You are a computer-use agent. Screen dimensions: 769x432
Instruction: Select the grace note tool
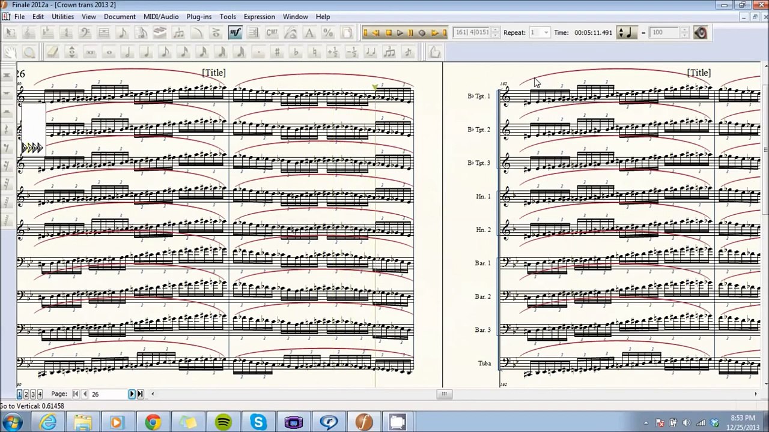click(x=408, y=52)
